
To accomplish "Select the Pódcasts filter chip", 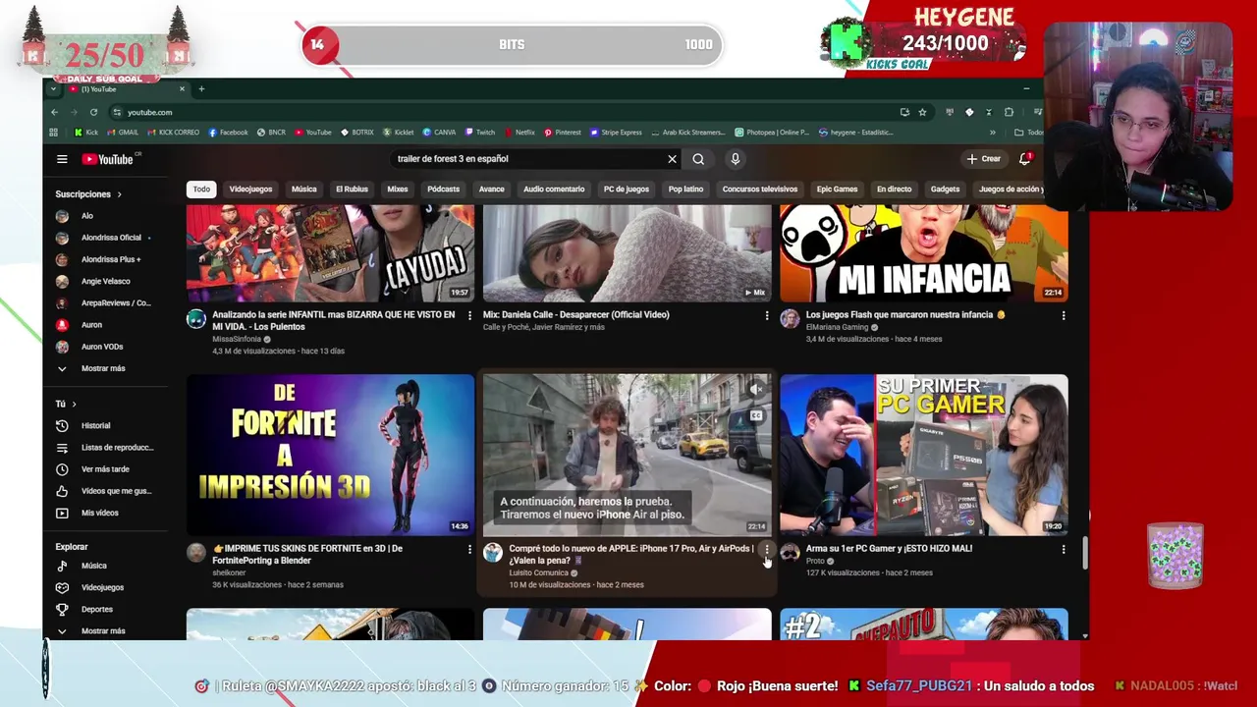I will 443,190.
